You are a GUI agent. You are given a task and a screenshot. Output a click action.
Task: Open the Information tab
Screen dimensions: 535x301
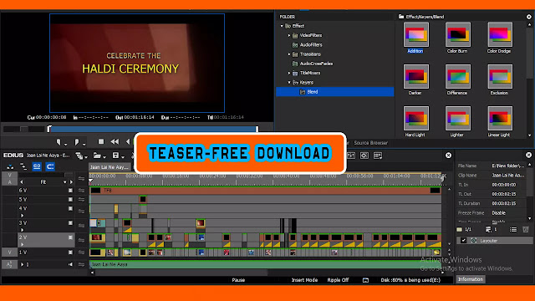point(471,279)
